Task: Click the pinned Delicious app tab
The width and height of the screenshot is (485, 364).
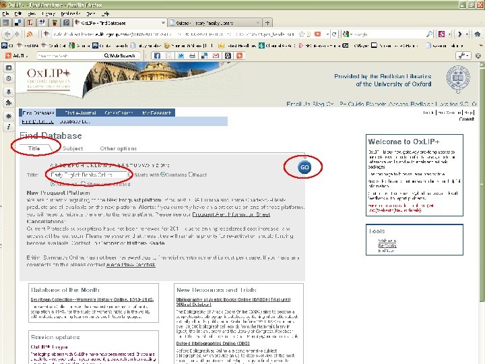Action: tap(18, 23)
